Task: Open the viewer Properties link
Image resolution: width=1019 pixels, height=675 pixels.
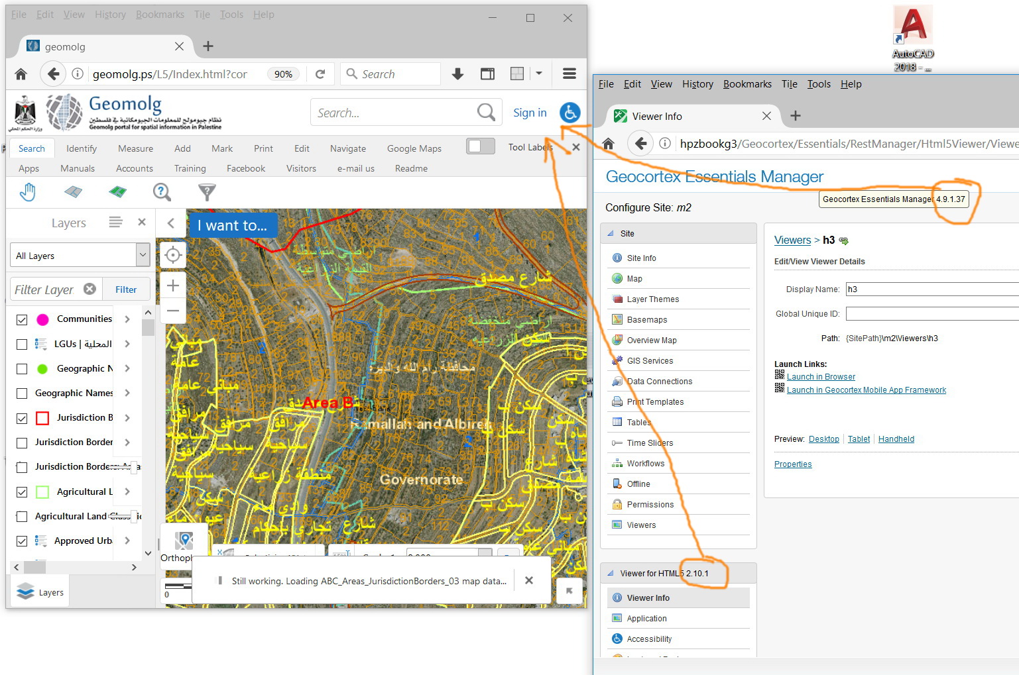Action: tap(793, 464)
